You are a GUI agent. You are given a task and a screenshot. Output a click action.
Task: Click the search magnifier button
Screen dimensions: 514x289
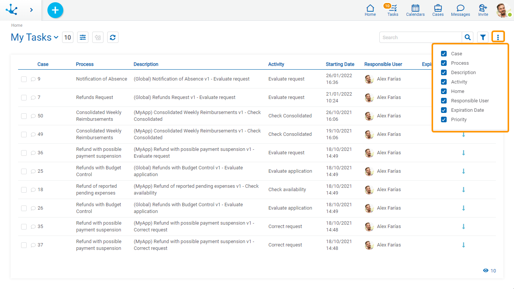[468, 37]
